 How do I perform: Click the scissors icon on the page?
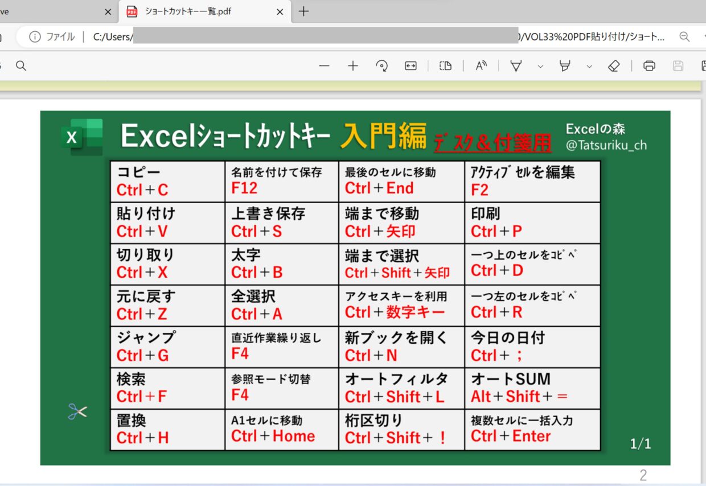(x=77, y=411)
